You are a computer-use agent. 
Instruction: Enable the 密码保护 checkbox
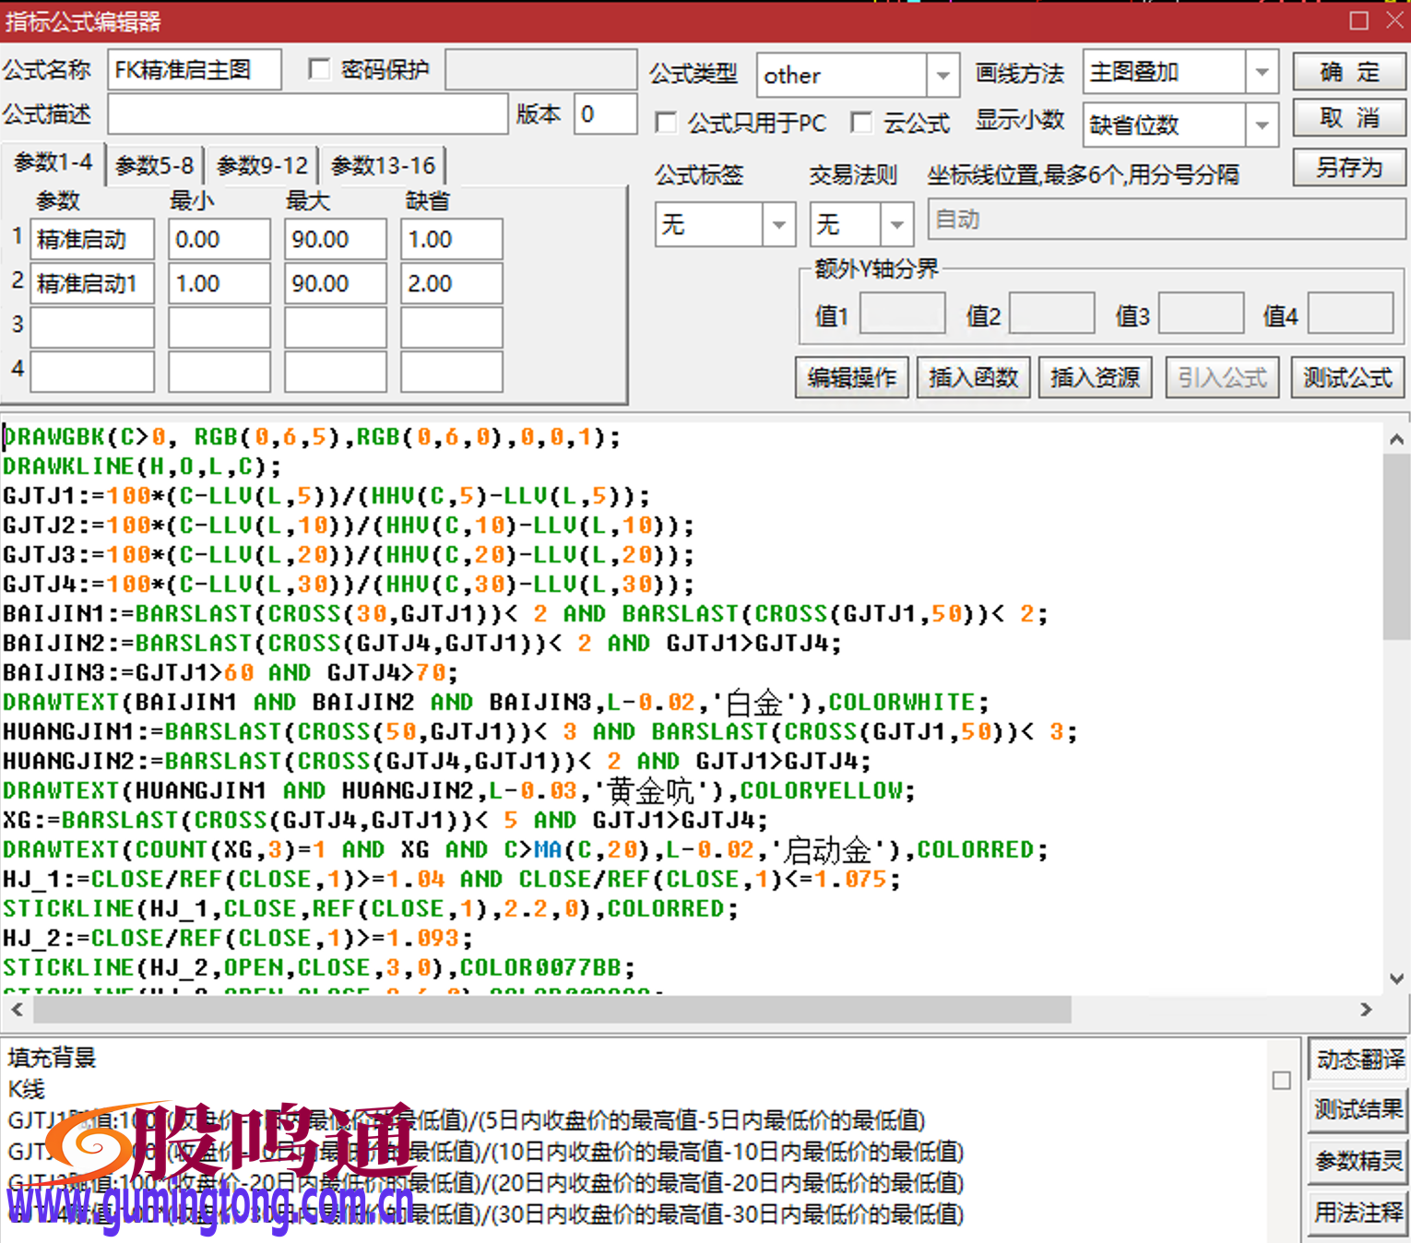pos(319,68)
